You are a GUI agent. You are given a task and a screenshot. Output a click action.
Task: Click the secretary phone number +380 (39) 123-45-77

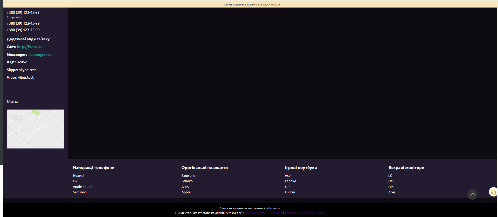point(23,12)
